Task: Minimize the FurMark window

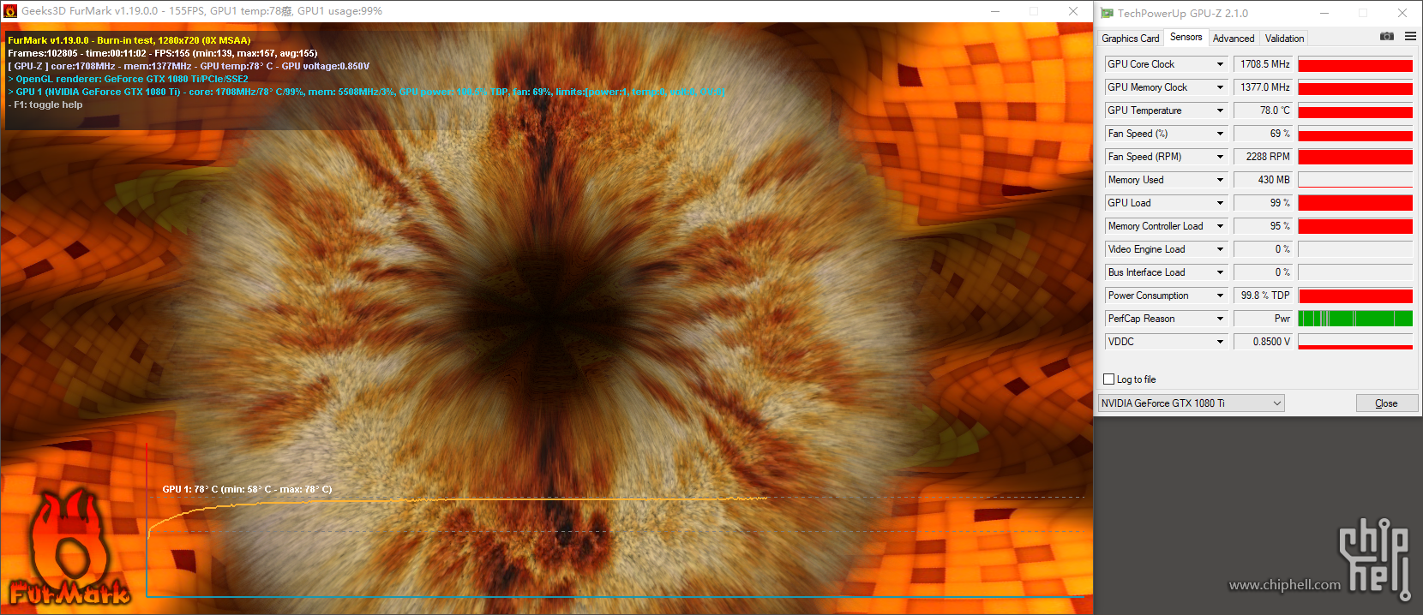Action: coord(995,11)
